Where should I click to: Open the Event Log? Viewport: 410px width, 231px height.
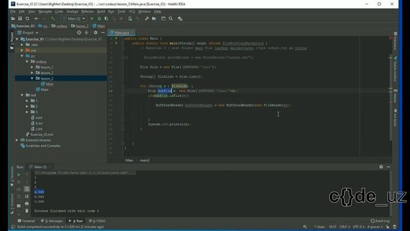[380, 221]
